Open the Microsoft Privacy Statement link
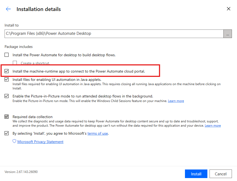The height and width of the screenshot is (181, 237). 40,142
